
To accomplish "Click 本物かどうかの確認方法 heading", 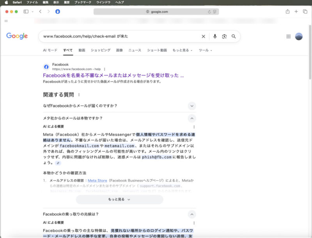I will tap(64, 173).
